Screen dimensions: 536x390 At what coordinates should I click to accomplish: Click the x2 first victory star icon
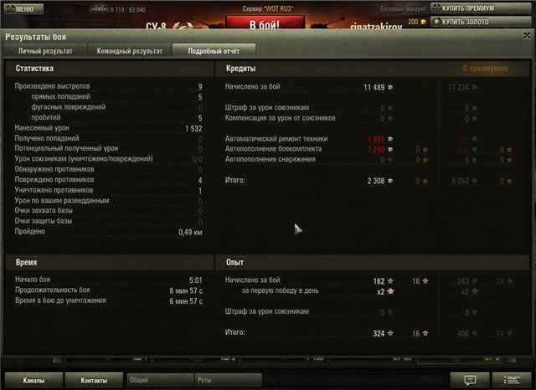[390, 291]
